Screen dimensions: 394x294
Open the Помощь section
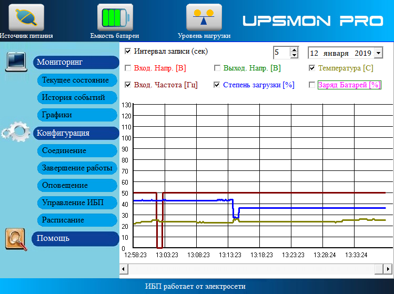point(75,238)
